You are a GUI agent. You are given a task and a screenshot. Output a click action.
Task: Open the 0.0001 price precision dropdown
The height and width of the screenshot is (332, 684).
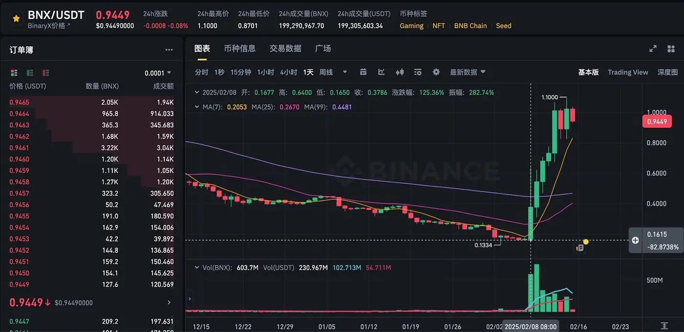[x=158, y=73]
